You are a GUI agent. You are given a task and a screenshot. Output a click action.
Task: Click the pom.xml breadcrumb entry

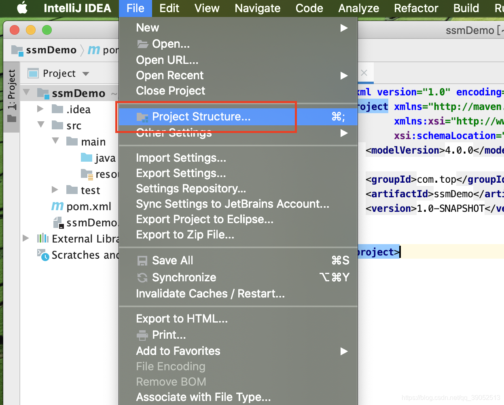coord(104,50)
